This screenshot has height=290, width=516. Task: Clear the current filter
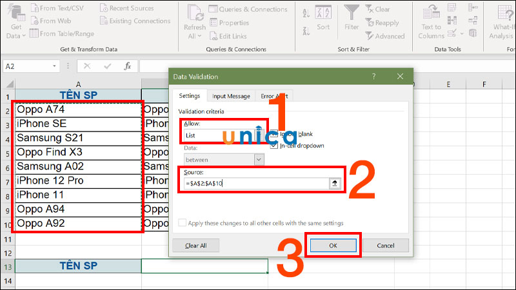point(378,9)
